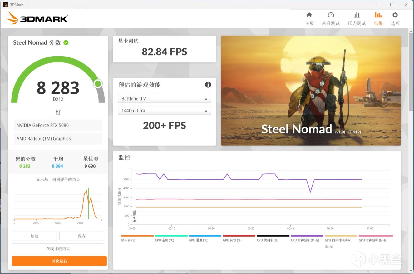Image resolution: width=414 pixels, height=274 pixels.
Task: Click the Steel Nomad 分数 heading
Action: [x=37, y=42]
